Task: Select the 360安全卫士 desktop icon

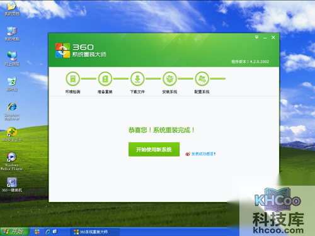Action: point(12,135)
